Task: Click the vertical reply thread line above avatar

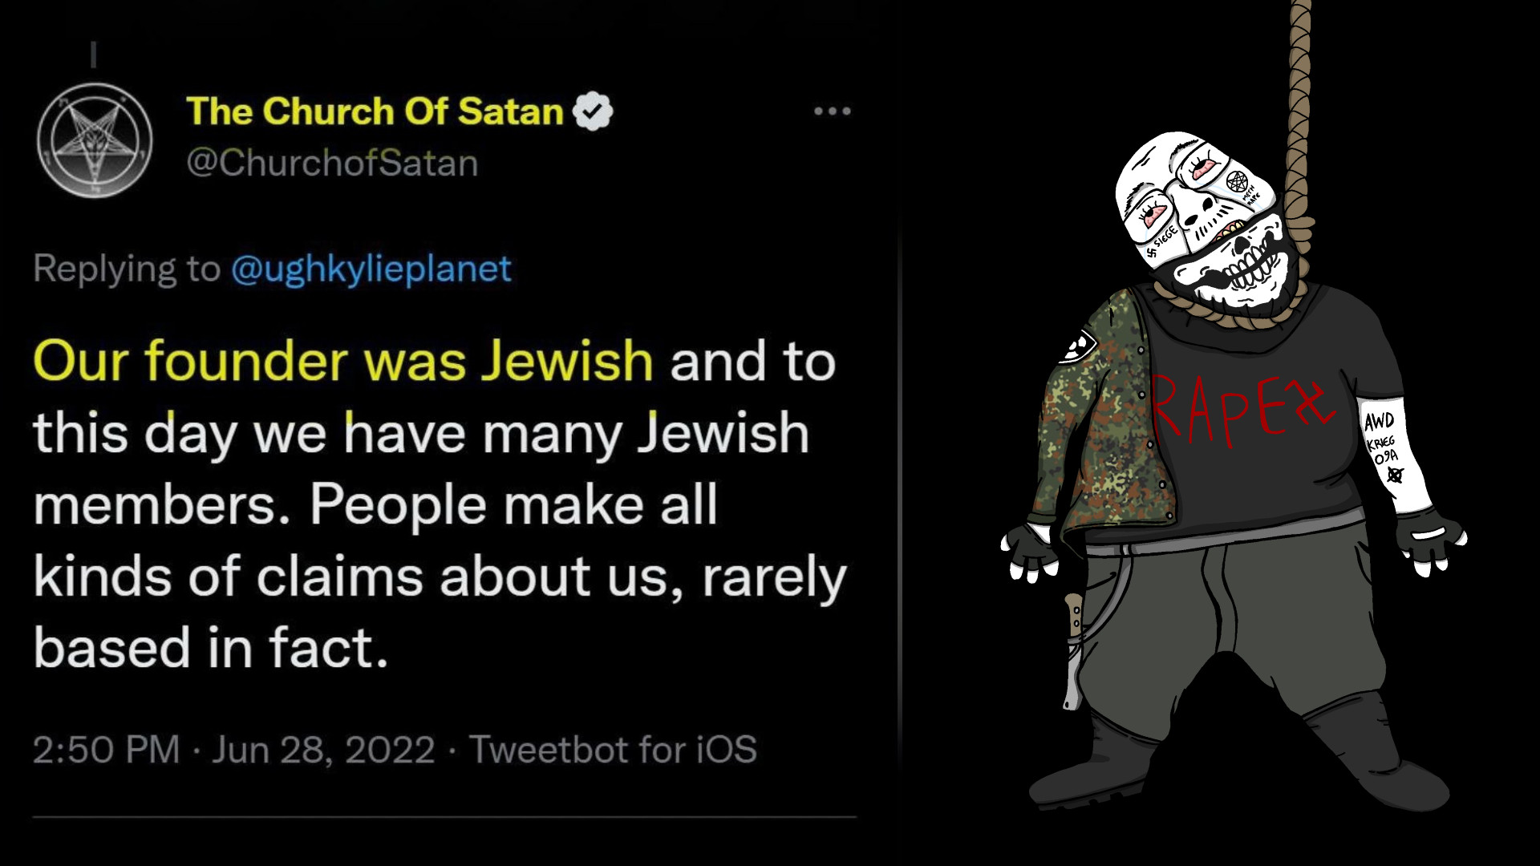Action: coord(94,54)
